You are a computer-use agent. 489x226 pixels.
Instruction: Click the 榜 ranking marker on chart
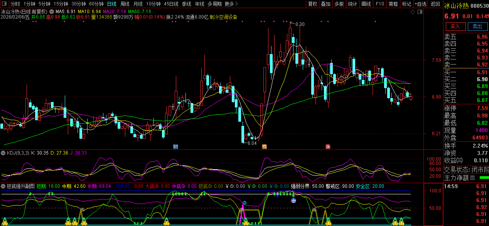pos(264,147)
